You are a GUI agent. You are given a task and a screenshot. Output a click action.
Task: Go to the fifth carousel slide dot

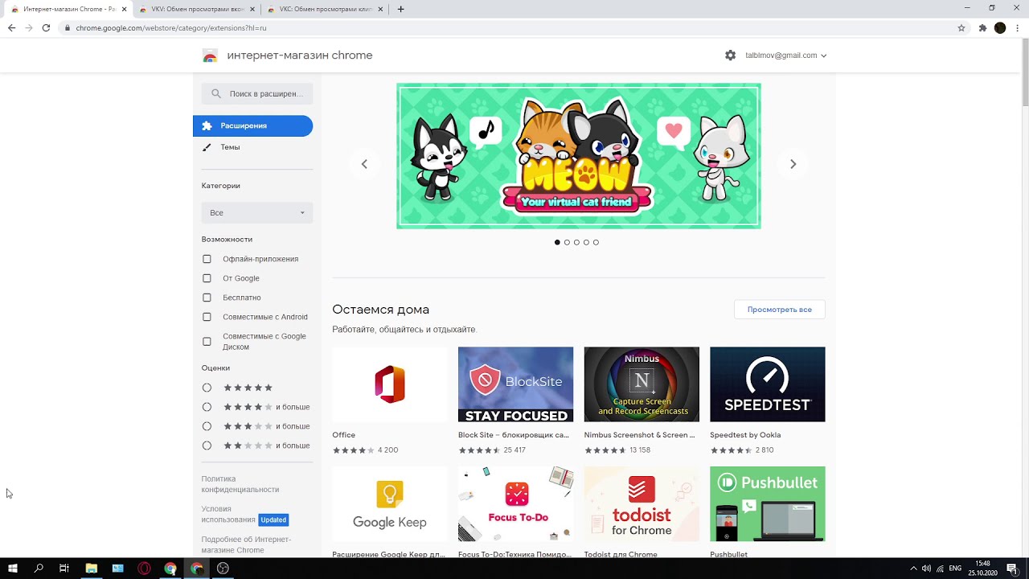tap(596, 242)
